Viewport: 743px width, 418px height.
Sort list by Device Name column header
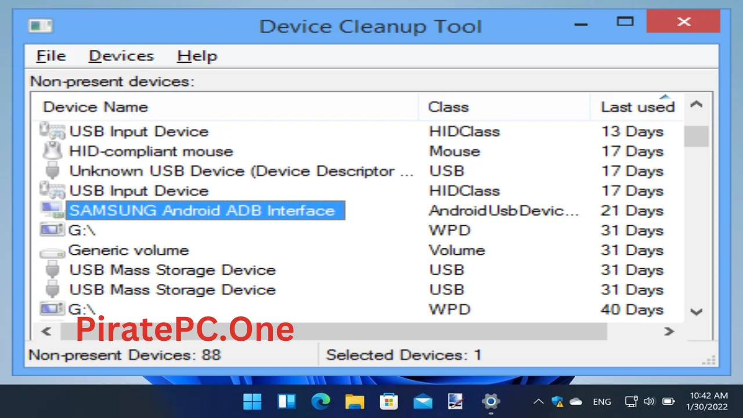[225, 107]
